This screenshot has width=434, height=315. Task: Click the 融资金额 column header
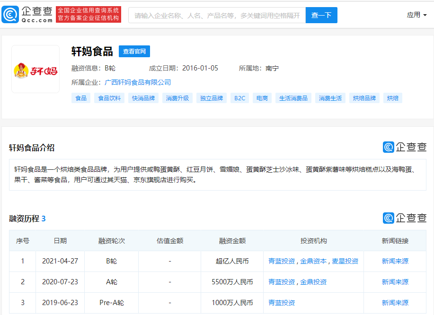[x=232, y=241]
